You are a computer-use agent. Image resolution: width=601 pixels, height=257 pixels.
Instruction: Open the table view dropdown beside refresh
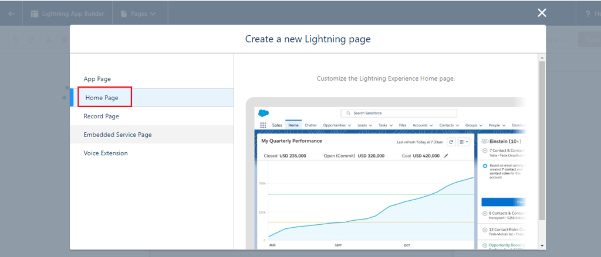click(464, 142)
